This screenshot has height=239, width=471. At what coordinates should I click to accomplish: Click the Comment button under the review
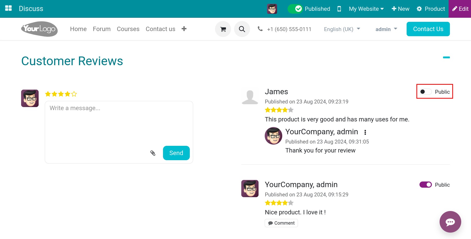click(x=281, y=223)
